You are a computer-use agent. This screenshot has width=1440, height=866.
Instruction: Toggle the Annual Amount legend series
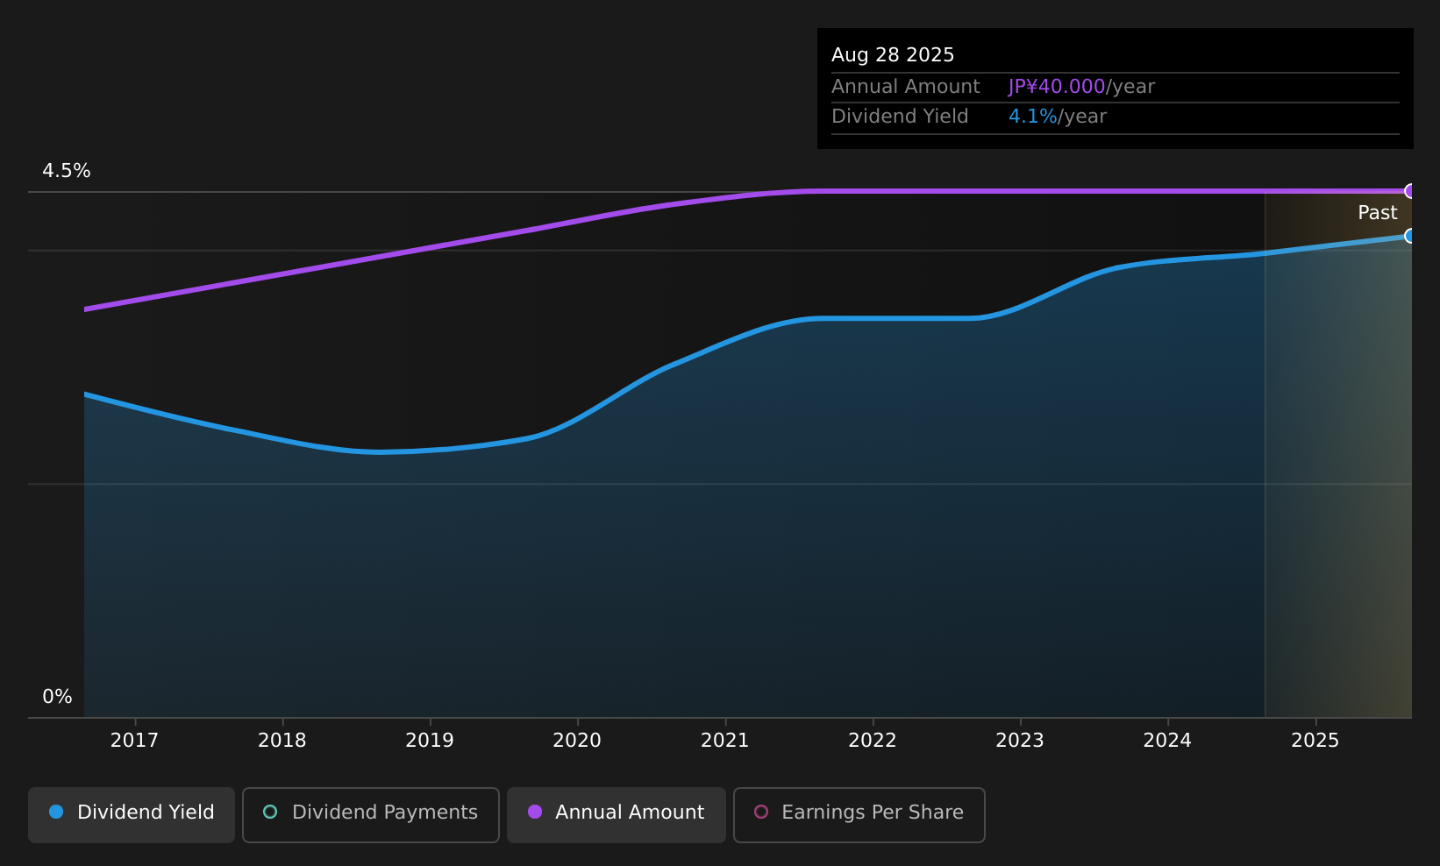(616, 814)
